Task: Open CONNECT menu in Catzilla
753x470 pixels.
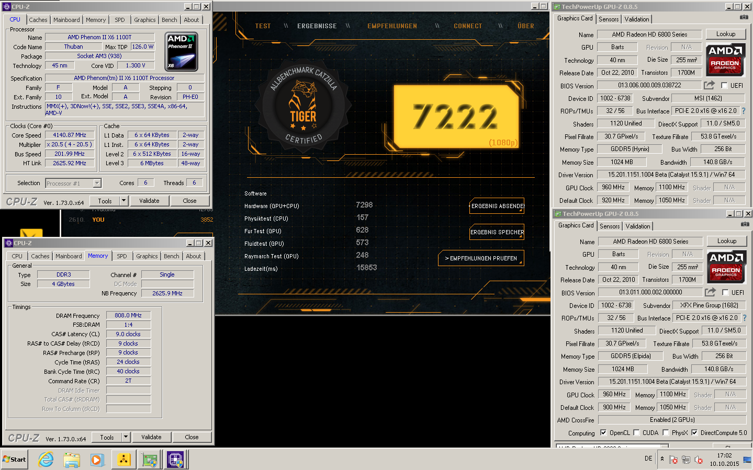Action: [468, 26]
